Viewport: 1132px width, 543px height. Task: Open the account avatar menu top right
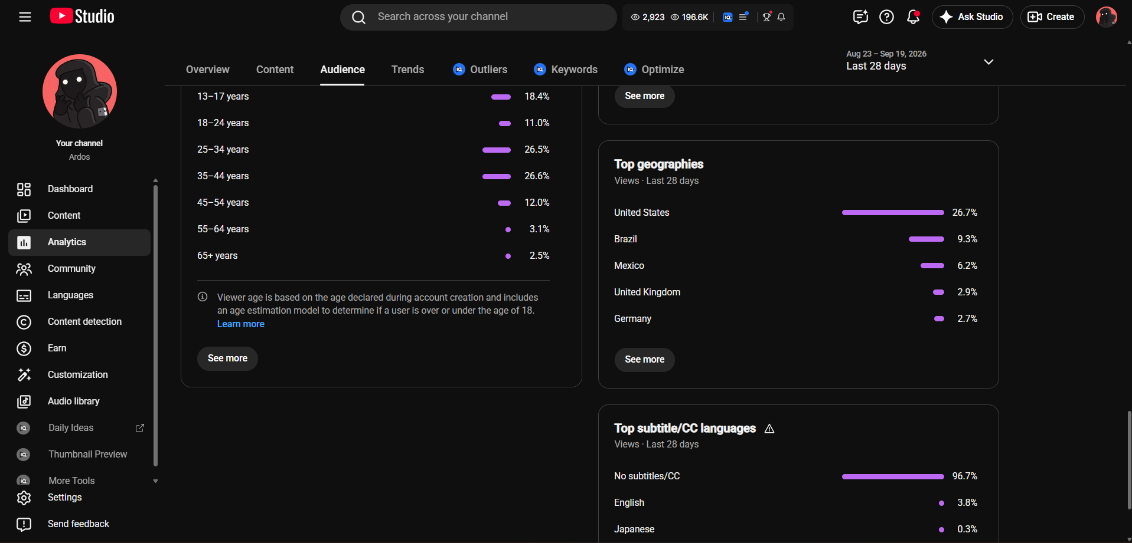click(1106, 17)
